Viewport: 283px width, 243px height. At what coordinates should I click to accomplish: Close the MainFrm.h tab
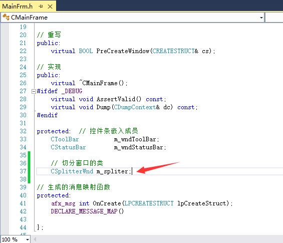tap(50, 7)
